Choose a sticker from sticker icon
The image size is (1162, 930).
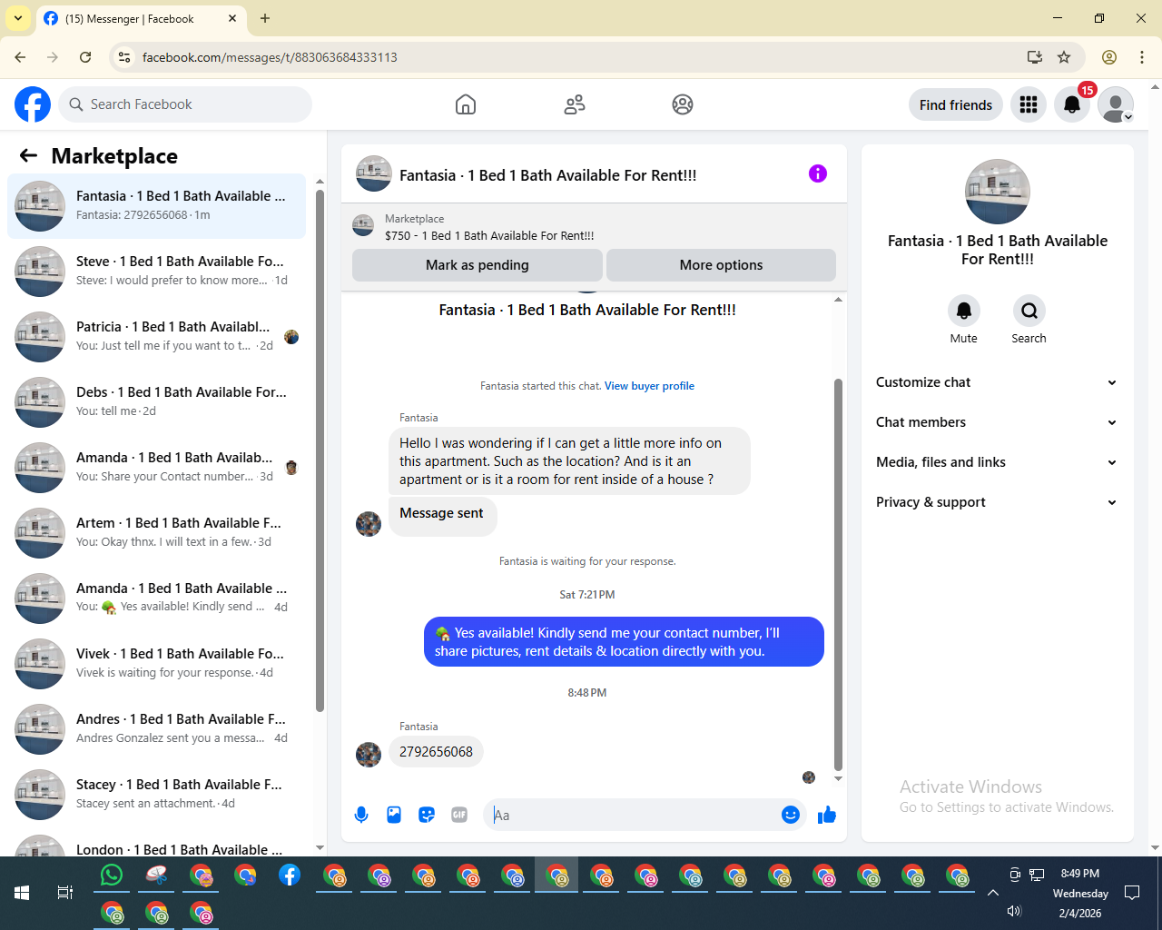tap(427, 815)
